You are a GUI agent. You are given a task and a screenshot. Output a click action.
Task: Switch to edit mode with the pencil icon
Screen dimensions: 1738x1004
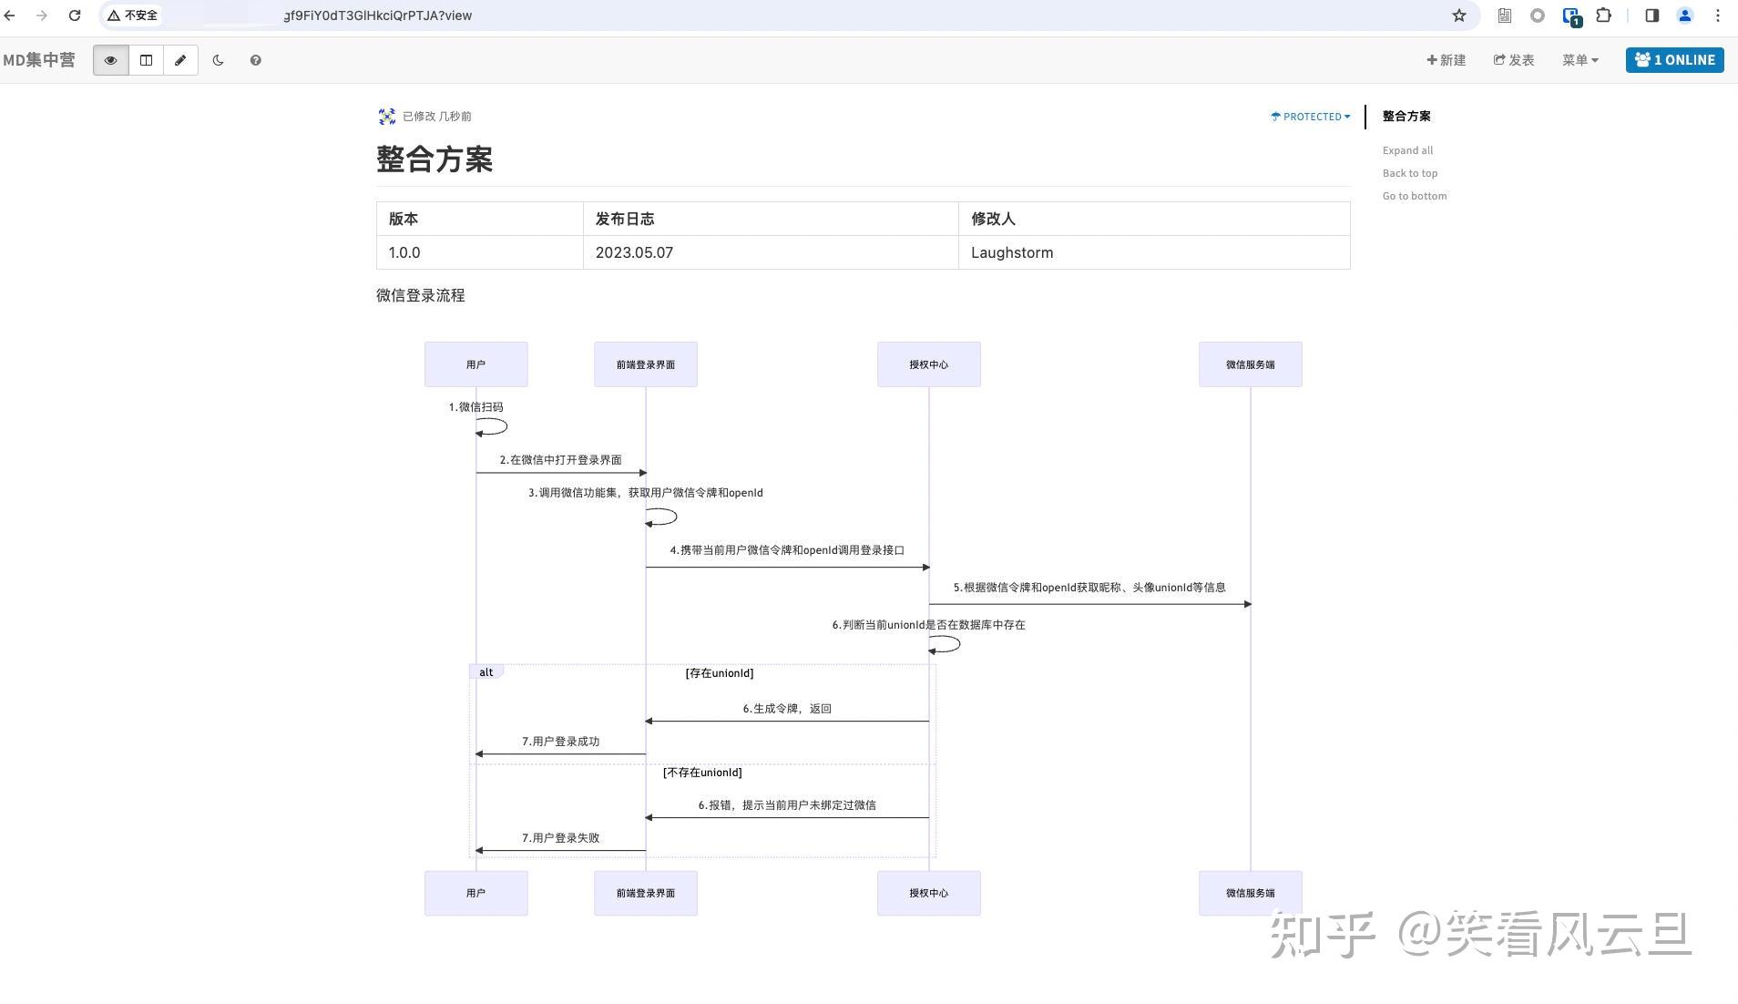coord(179,59)
